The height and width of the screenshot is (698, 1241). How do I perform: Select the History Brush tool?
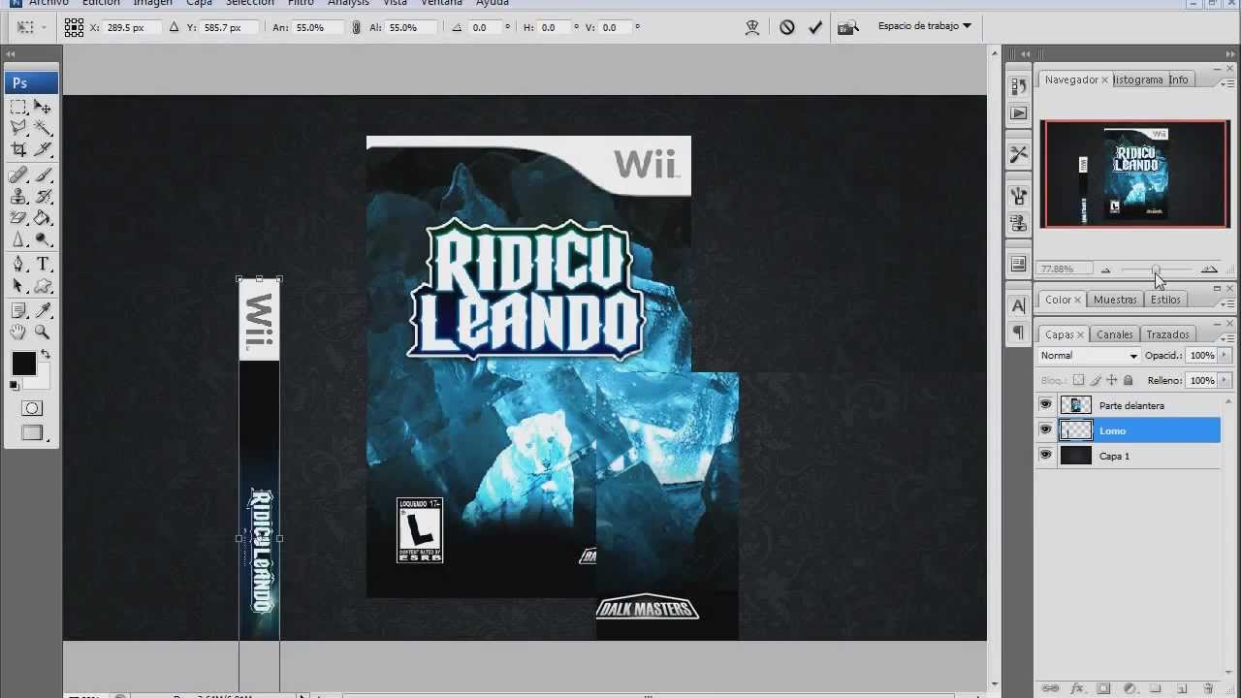[x=43, y=197]
